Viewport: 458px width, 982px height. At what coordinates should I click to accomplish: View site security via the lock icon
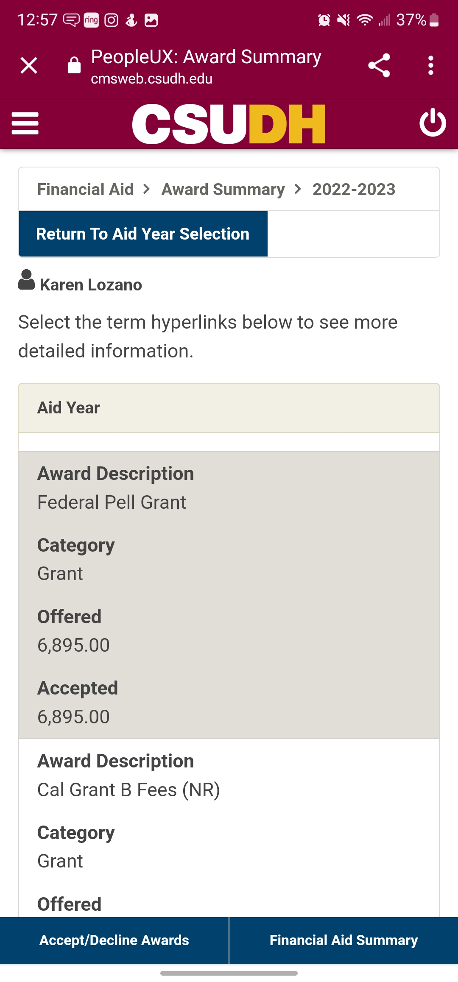tap(74, 65)
